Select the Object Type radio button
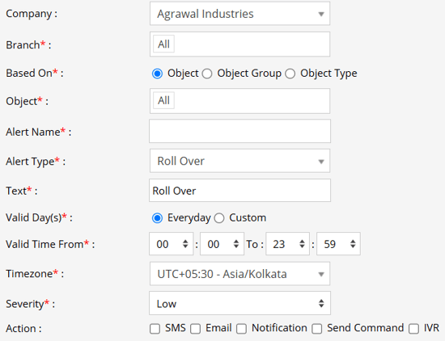 pyautogui.click(x=290, y=74)
